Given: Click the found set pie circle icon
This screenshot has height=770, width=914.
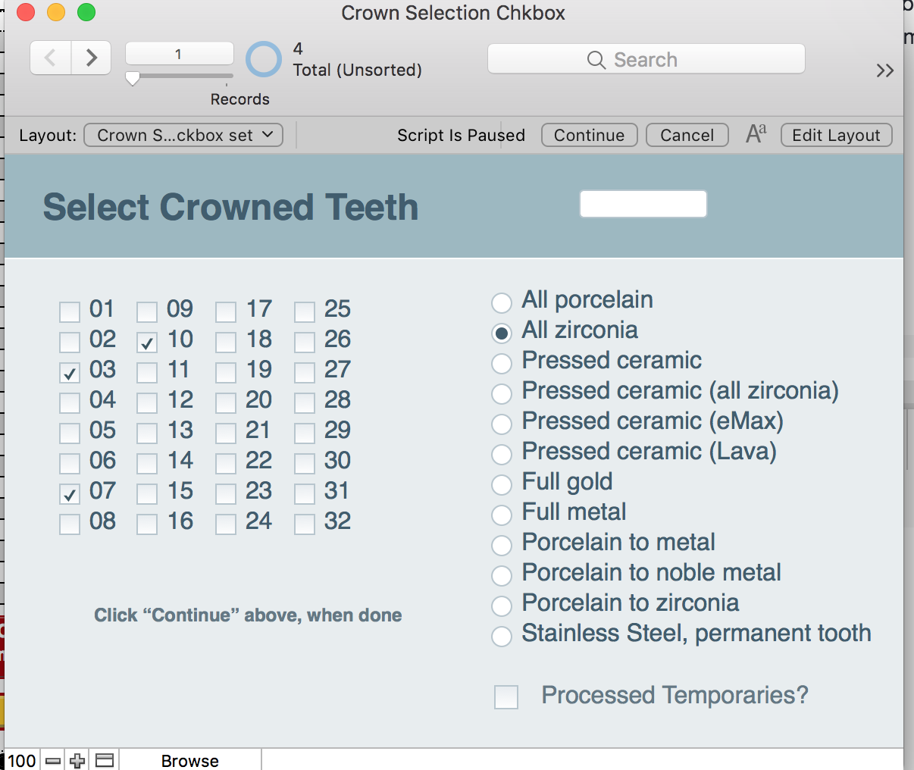Looking at the screenshot, I should pos(264,59).
